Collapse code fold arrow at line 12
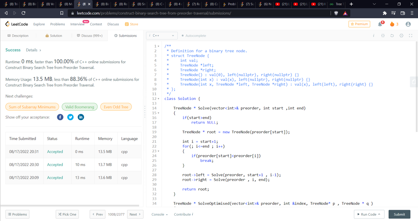The width and height of the screenshot is (418, 221). point(159,99)
